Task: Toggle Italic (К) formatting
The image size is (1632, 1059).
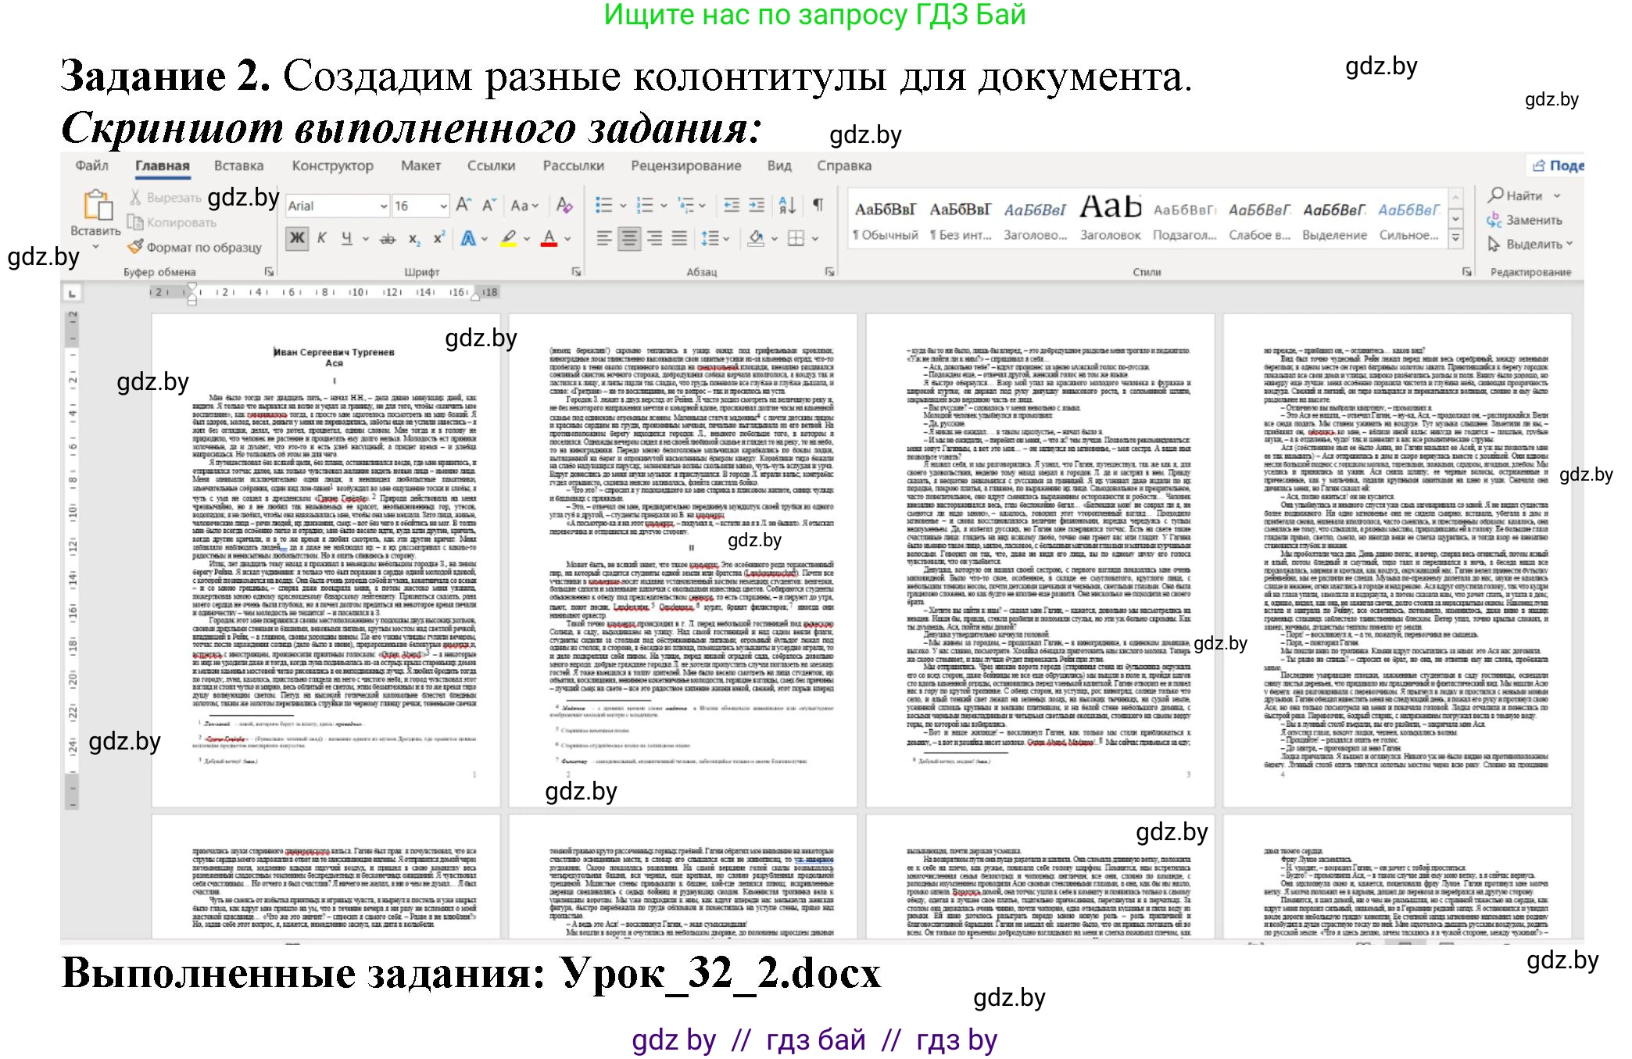Action: click(x=321, y=238)
